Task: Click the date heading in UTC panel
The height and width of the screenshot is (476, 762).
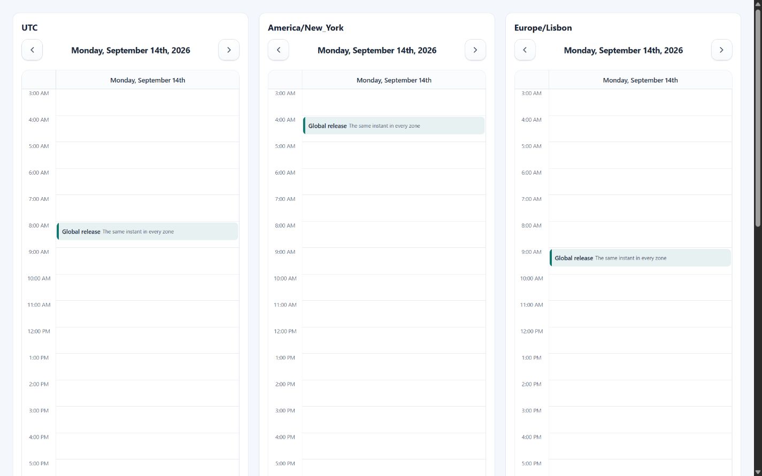Action: (130, 50)
